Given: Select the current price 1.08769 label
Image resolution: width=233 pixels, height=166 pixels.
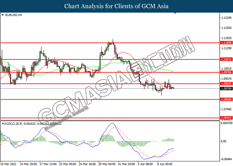Looking at the screenshot, I should [226, 89].
